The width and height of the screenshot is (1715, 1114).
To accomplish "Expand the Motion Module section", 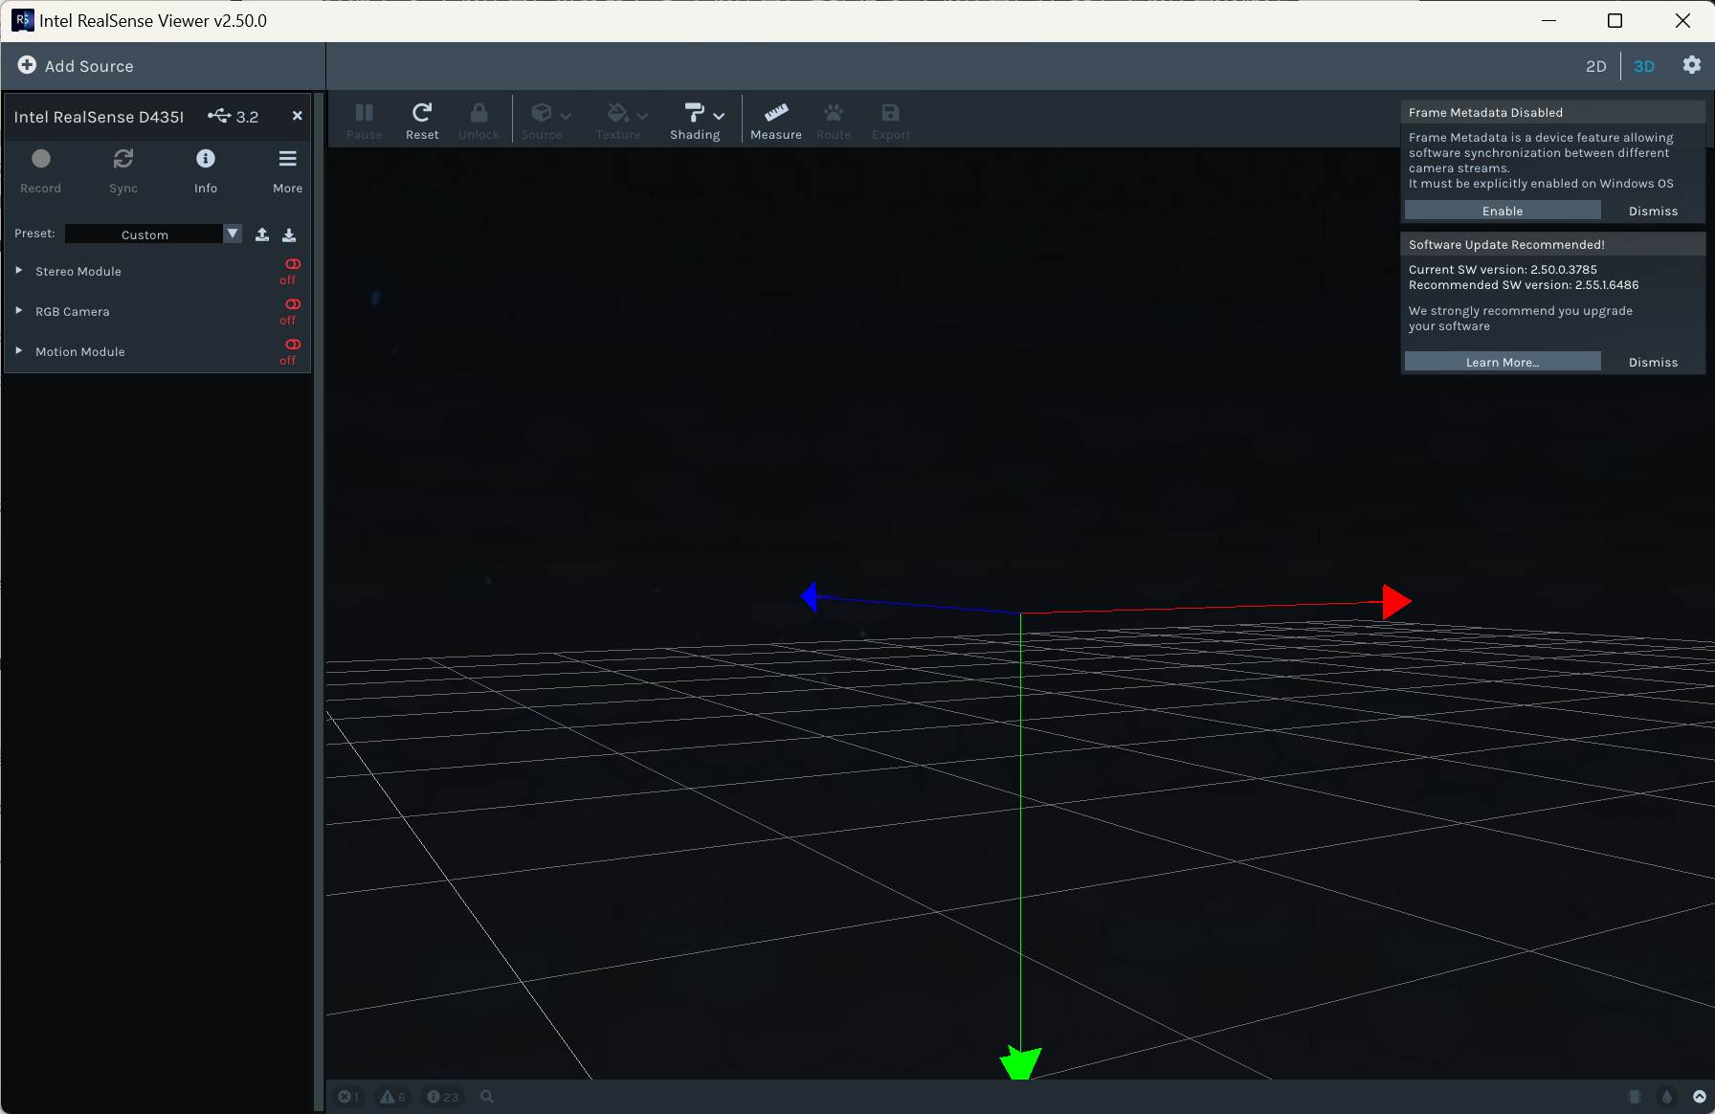I will [x=19, y=351].
